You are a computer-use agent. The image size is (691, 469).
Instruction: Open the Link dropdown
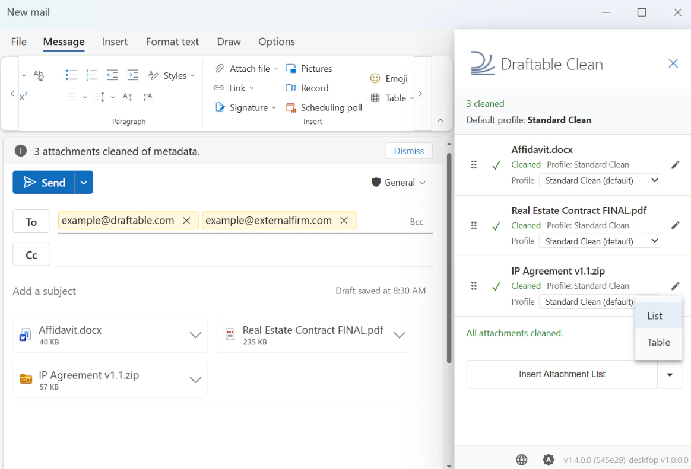[252, 88]
